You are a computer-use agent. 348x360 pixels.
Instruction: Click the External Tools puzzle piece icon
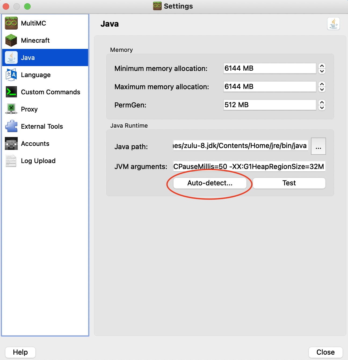(x=11, y=126)
